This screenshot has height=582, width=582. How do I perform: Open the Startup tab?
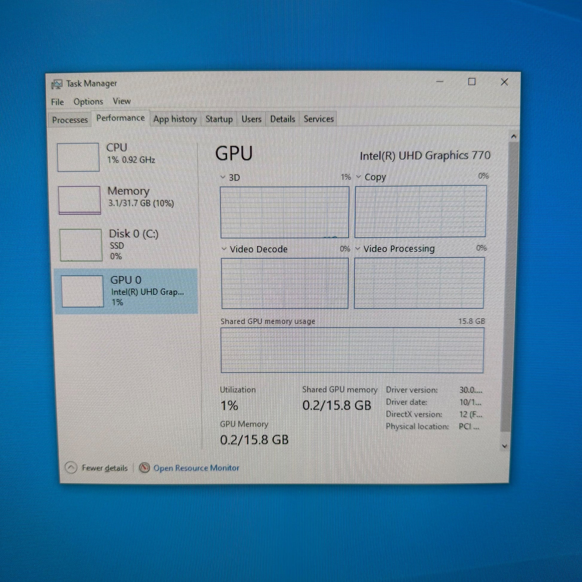219,119
